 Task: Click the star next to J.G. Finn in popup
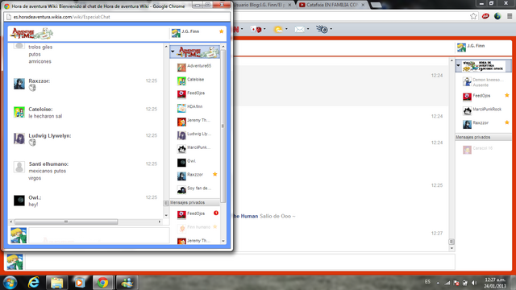(x=221, y=31)
